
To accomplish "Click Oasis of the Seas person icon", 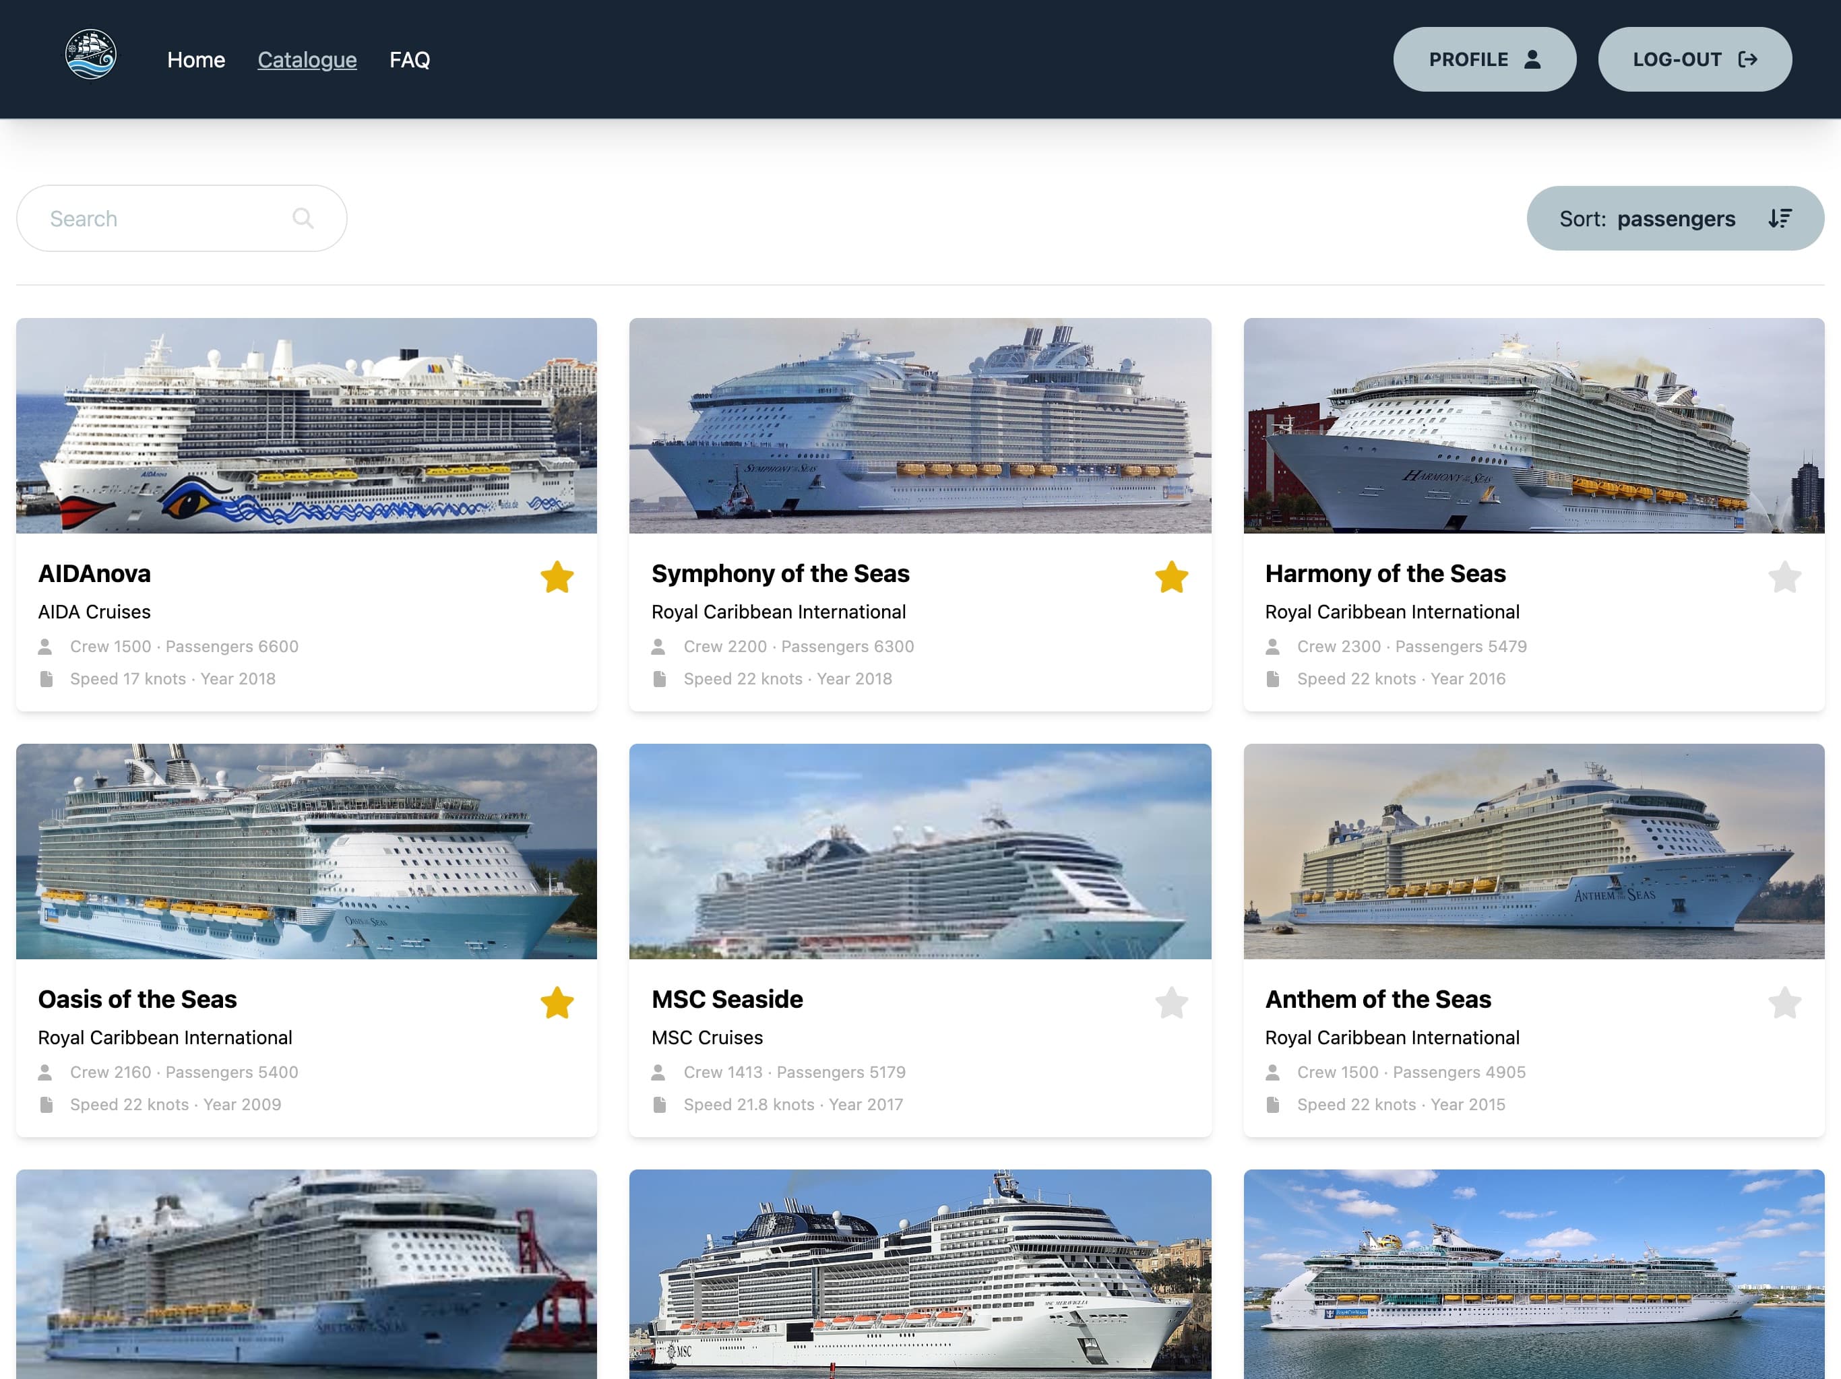I will pos(46,1072).
